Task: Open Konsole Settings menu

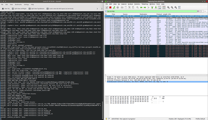Action: [26, 5]
